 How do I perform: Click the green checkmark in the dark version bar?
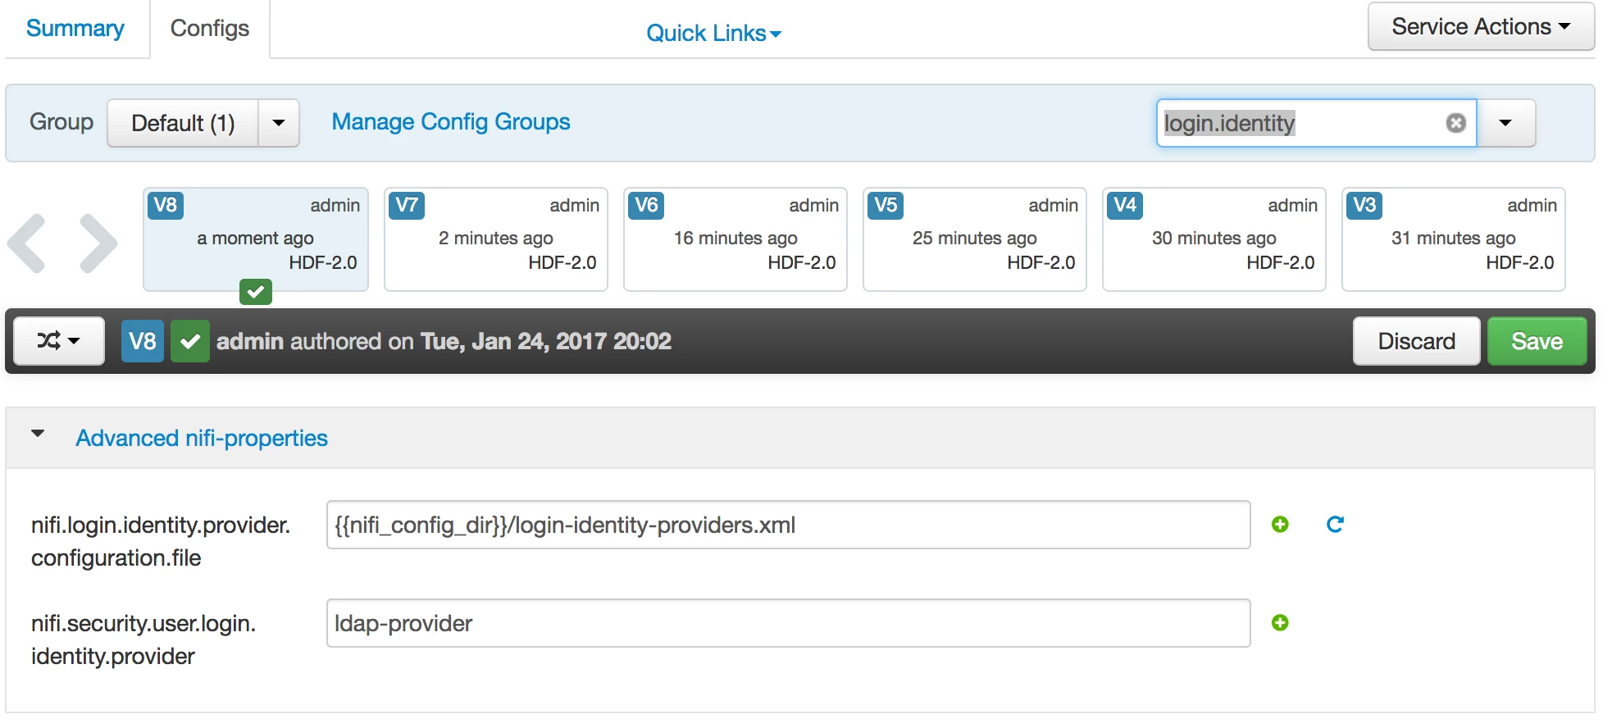tap(190, 341)
